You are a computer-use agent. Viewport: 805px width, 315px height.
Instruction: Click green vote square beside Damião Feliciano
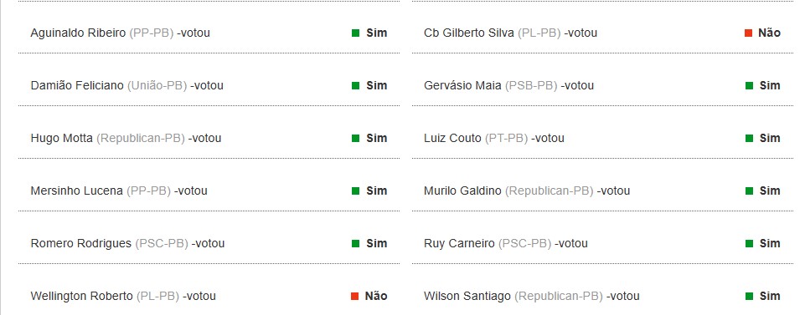(x=355, y=85)
